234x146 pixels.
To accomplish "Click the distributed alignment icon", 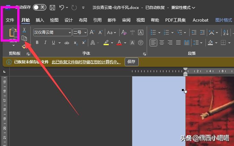I will tap(187, 43).
